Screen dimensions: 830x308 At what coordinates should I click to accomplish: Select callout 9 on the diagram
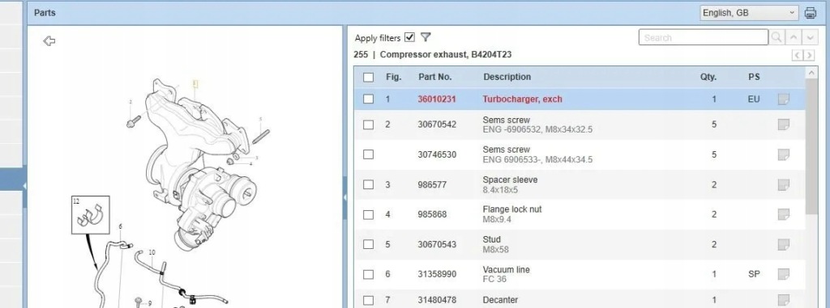(x=150, y=303)
